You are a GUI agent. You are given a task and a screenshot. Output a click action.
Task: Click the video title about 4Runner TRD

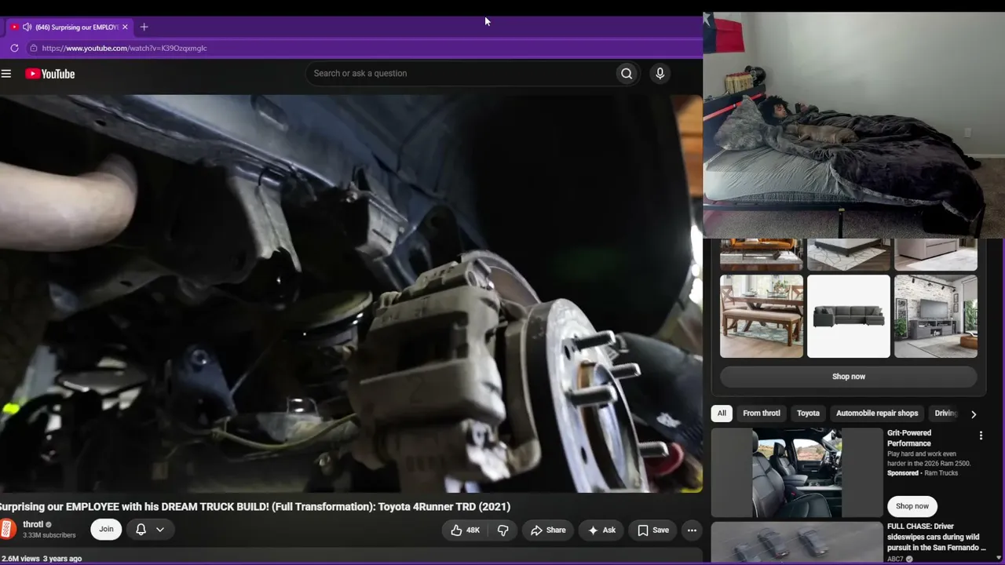(255, 507)
